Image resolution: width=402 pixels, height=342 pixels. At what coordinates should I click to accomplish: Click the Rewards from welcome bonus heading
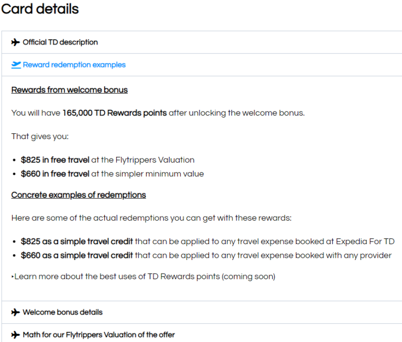(70, 90)
